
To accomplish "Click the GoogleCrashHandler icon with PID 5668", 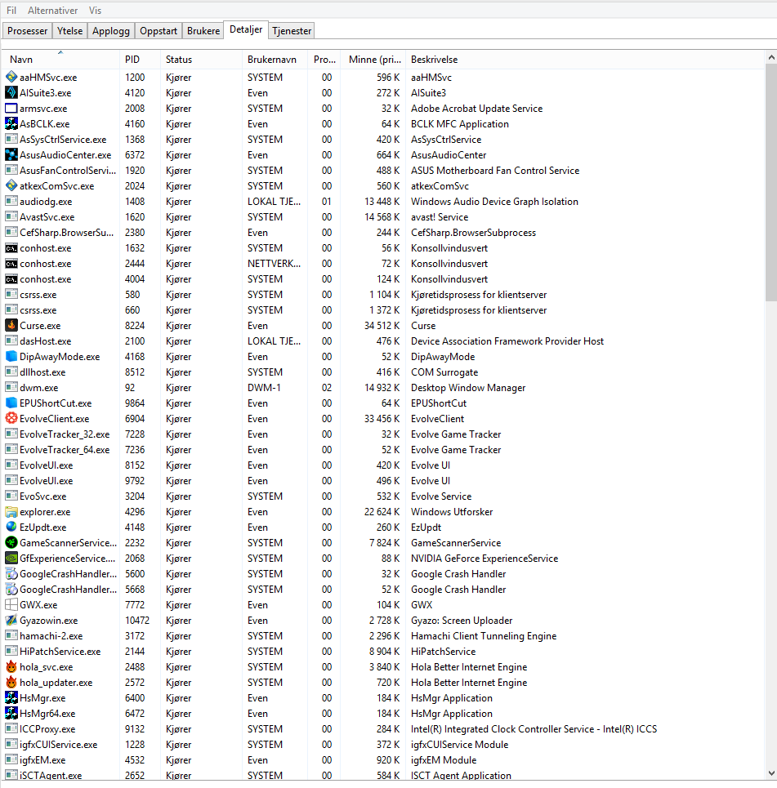I will 11,589.
